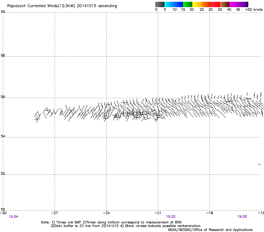Click the latitude label 60
The width and height of the screenshot is (264, 232).
[3, 12]
